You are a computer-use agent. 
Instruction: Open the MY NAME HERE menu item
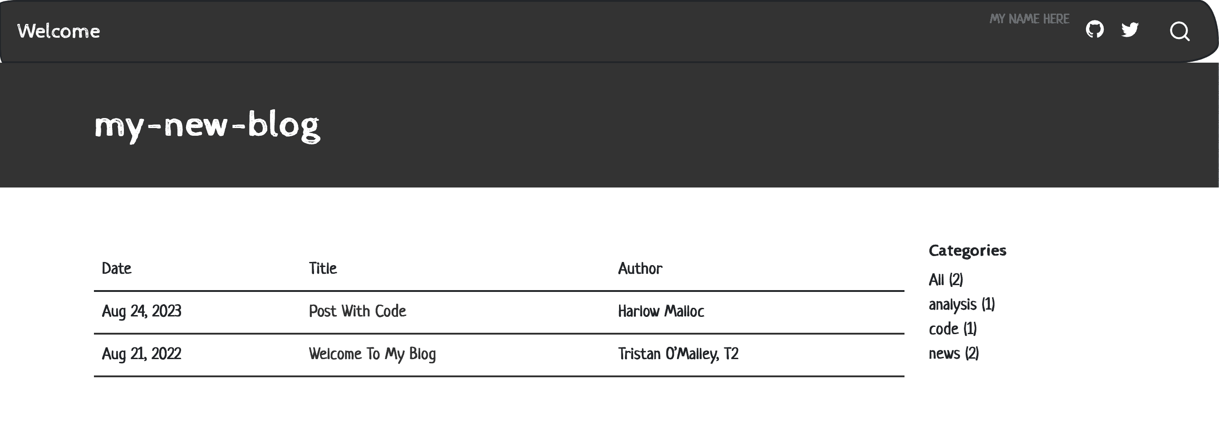pyautogui.click(x=1029, y=19)
